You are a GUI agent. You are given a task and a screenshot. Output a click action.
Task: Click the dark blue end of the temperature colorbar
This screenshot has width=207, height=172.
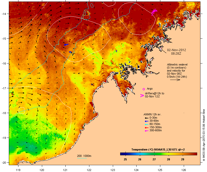pos(122,154)
